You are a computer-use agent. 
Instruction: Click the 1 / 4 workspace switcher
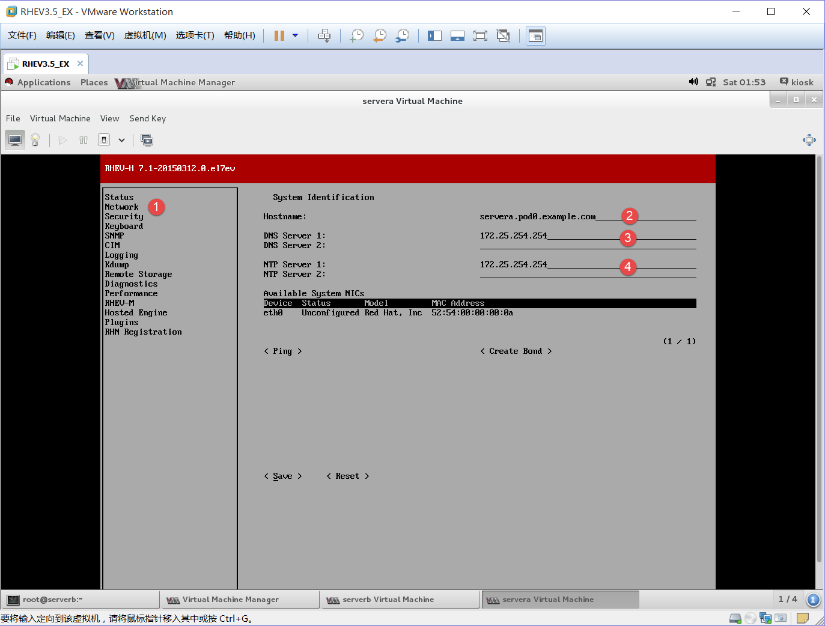click(x=788, y=599)
